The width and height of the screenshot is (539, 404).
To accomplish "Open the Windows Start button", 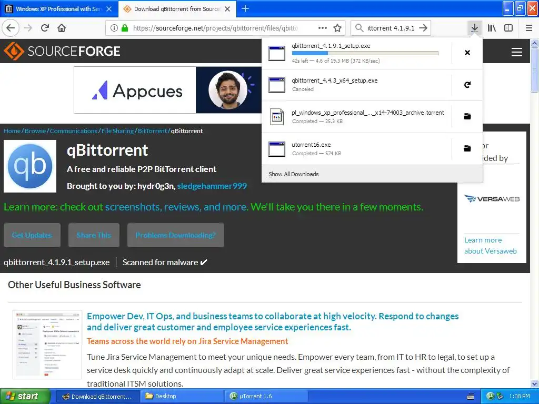I will (x=25, y=396).
